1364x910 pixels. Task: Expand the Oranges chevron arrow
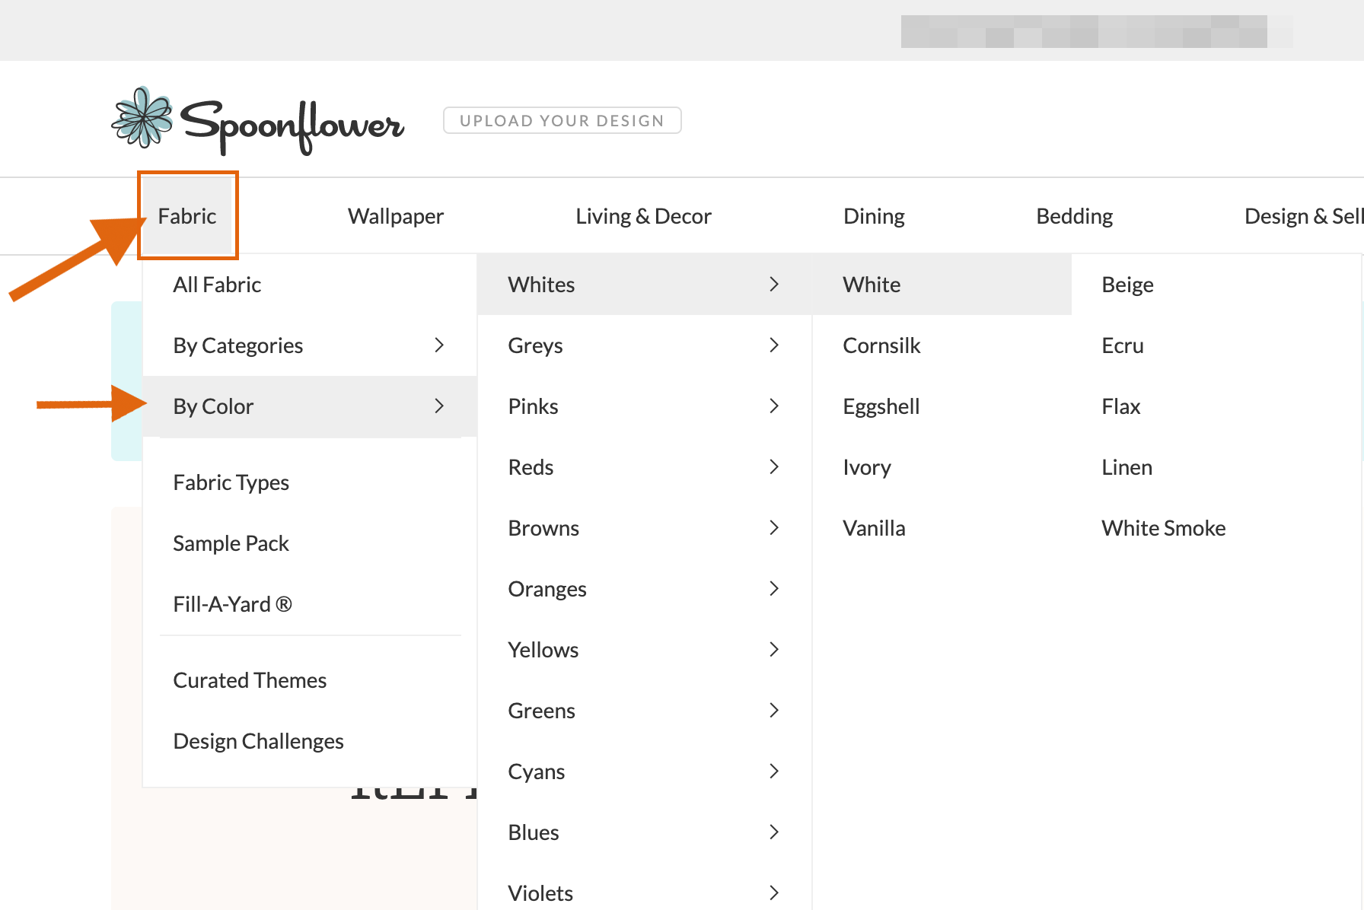tap(774, 589)
